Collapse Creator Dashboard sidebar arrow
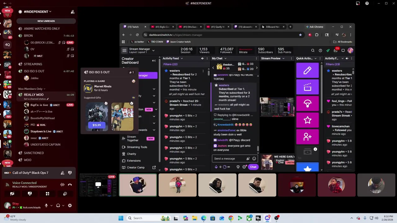This screenshot has height=223, width=397. [154, 61]
